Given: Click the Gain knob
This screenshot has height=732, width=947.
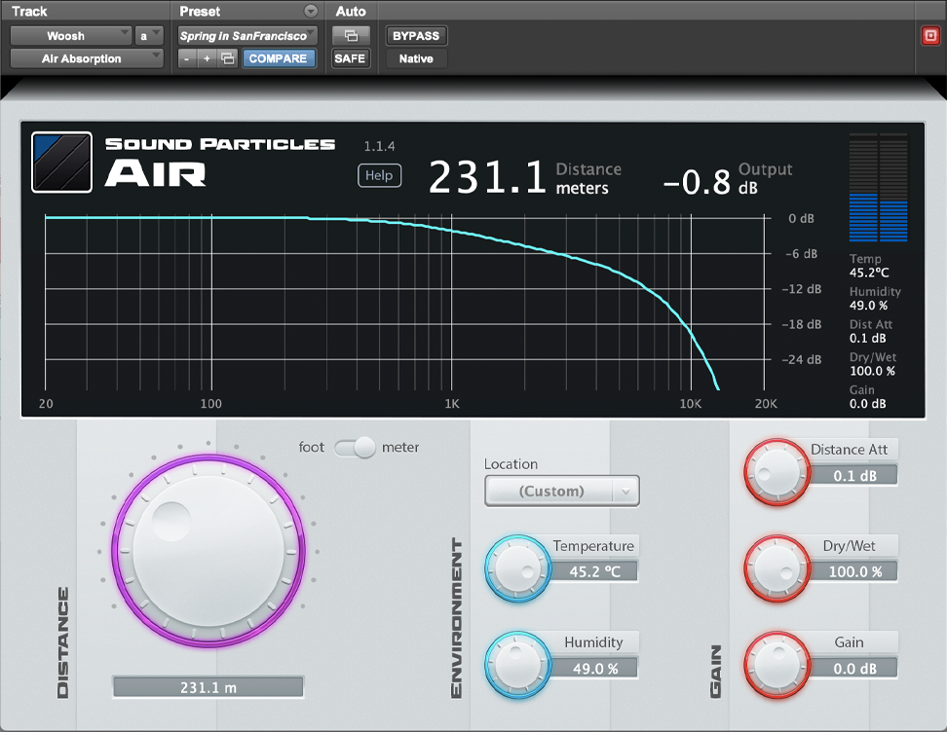Looking at the screenshot, I should [x=777, y=665].
